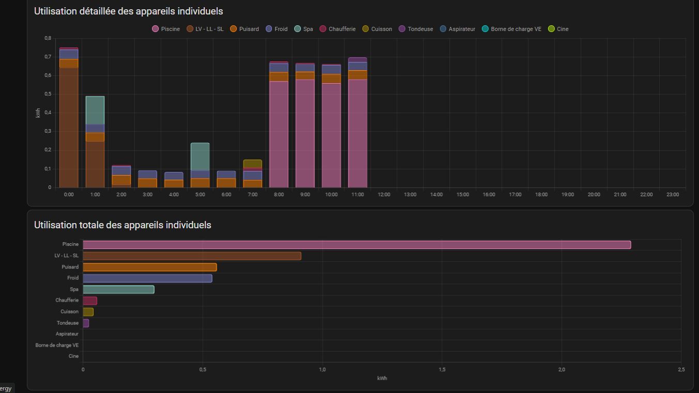The height and width of the screenshot is (393, 699).
Task: Select the Chaufferie horizontal bar in total usage
Action: [x=90, y=301]
